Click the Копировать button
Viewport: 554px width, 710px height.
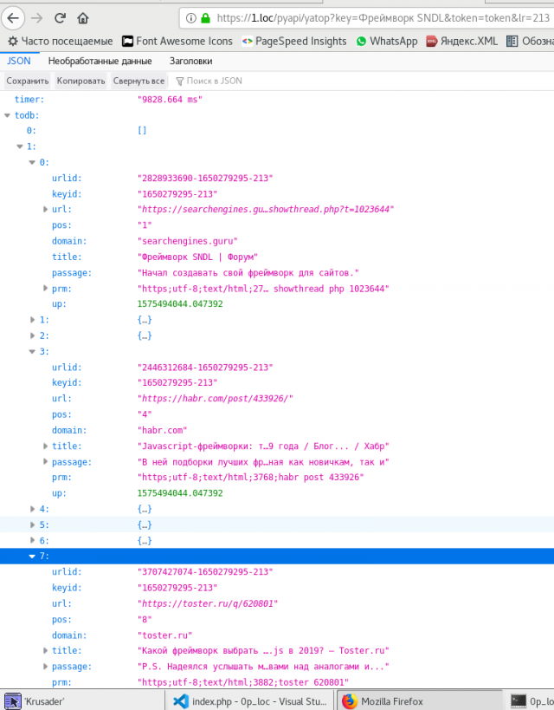tap(81, 81)
